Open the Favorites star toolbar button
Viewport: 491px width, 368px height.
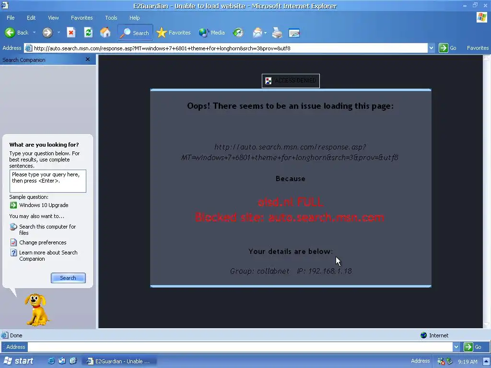click(174, 33)
